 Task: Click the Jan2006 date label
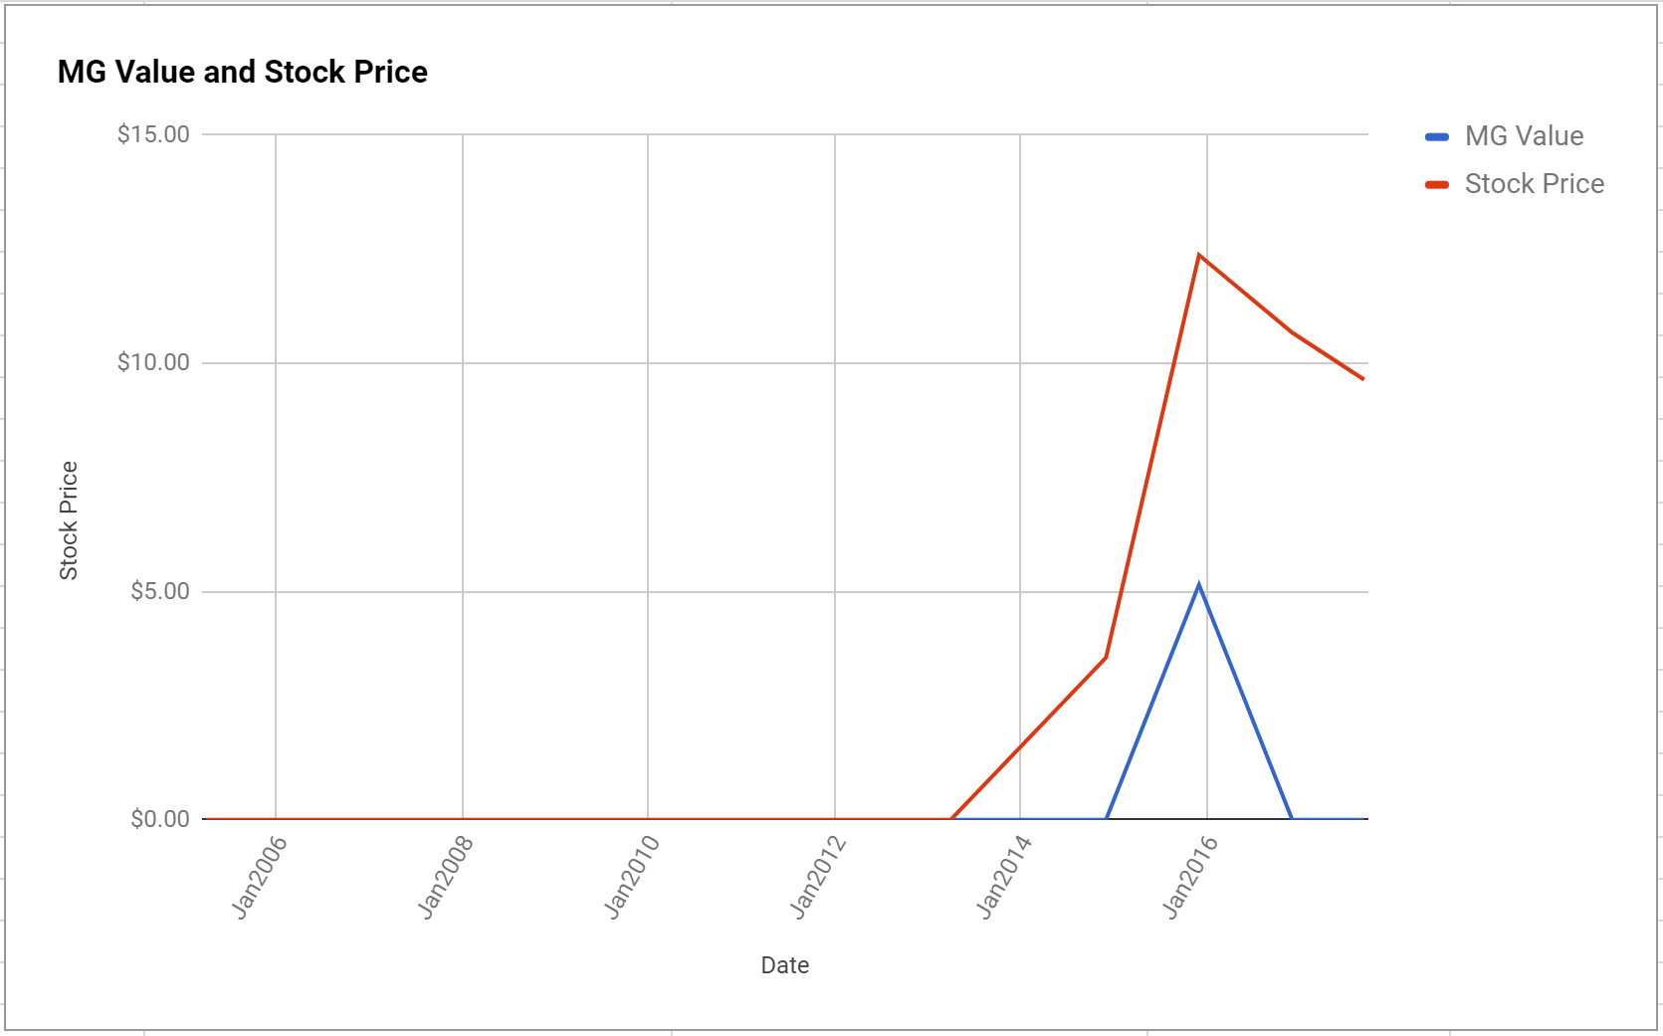pos(259,877)
